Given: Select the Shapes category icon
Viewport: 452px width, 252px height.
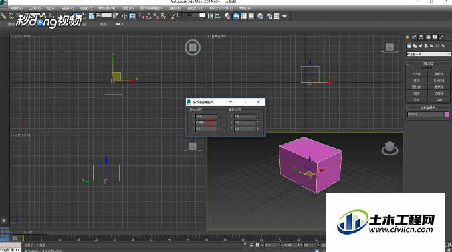Looking at the screenshot, I should pyautogui.click(x=415, y=46).
